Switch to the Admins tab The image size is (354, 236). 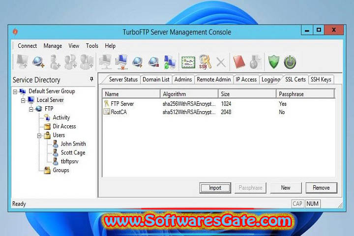tap(183, 80)
